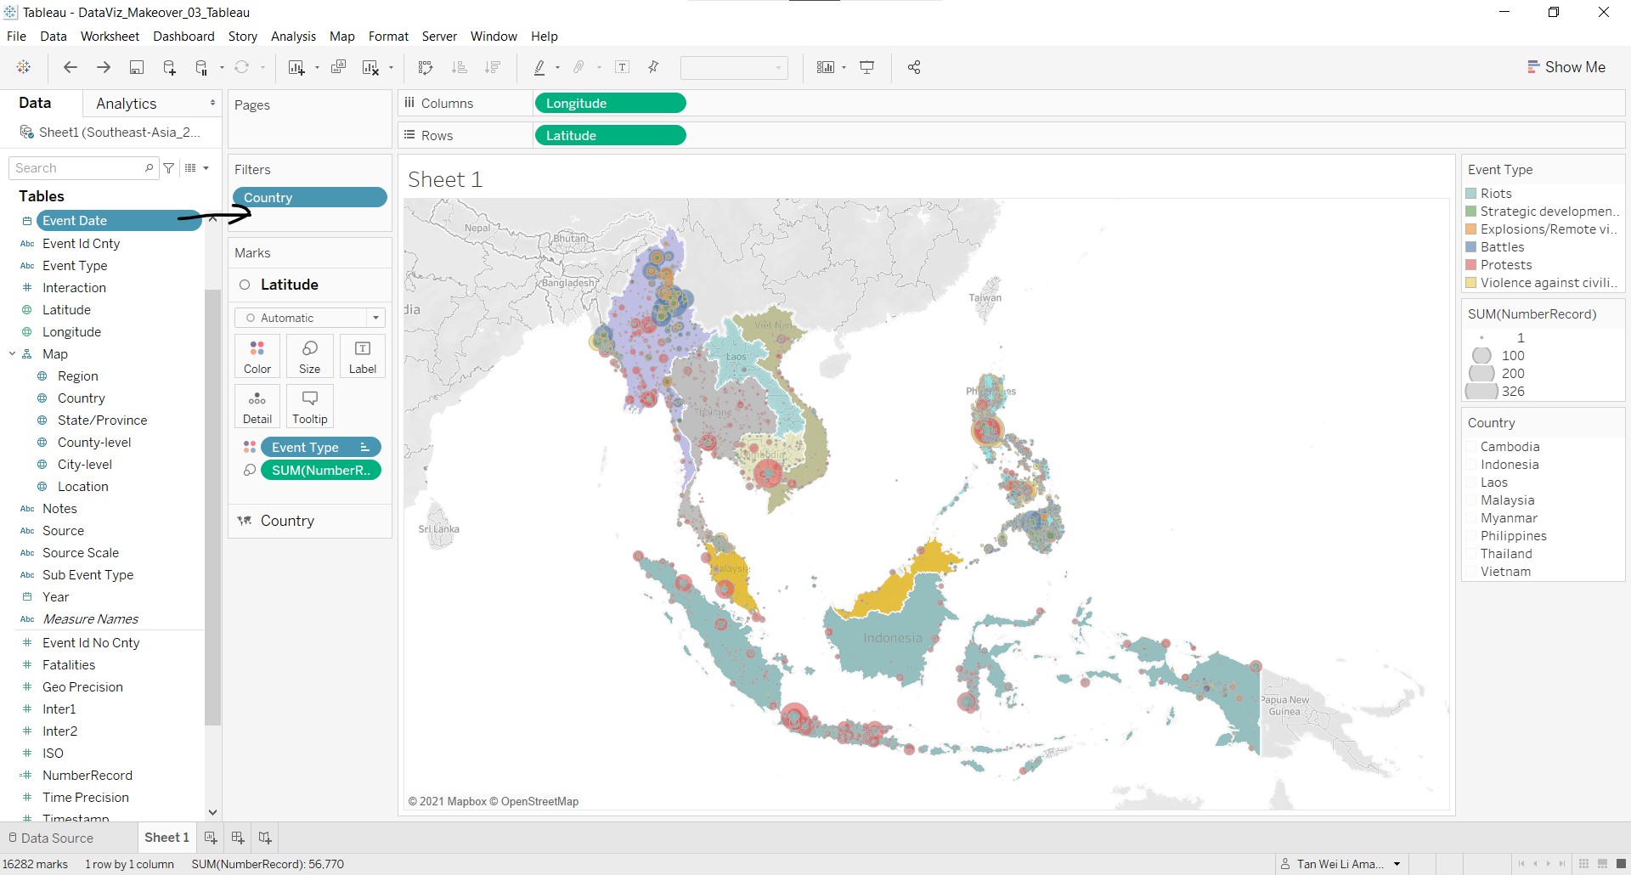Viewport: 1631px width, 875px height.
Task: Click the Save icon in toolbar
Action: [136, 68]
